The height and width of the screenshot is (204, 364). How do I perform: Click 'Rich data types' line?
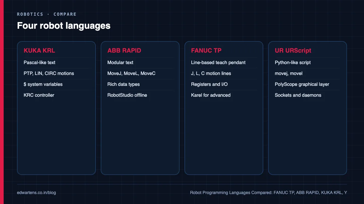(123, 84)
